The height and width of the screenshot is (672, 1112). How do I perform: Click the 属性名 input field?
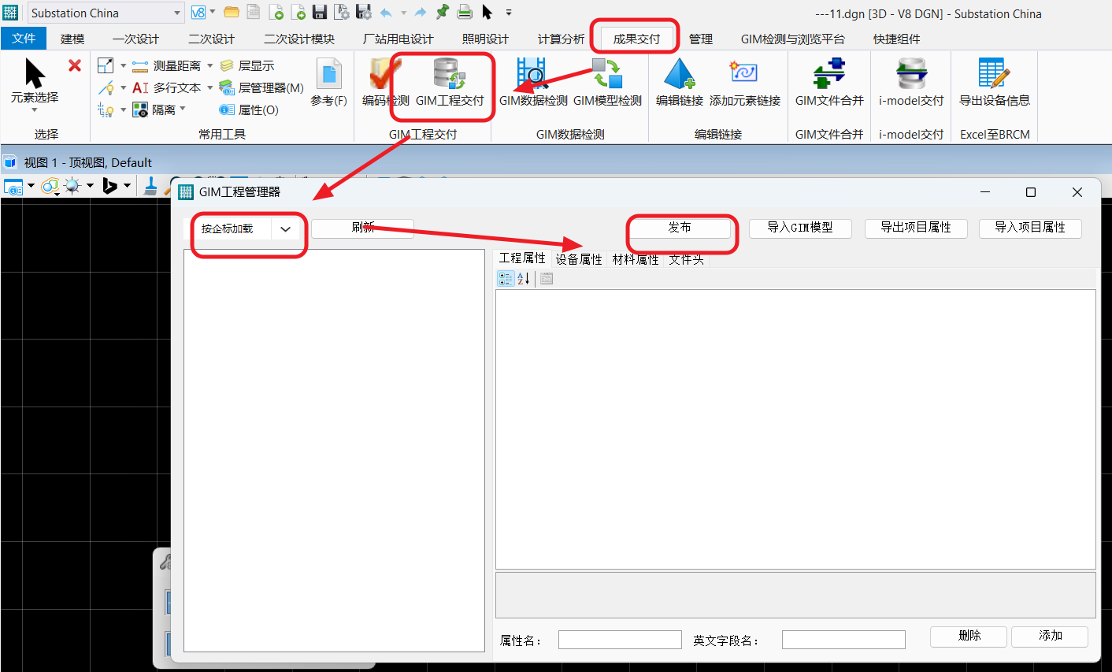[620, 640]
